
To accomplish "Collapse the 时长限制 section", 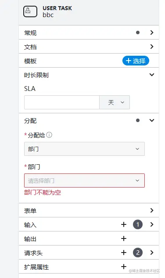I will point(152,75).
